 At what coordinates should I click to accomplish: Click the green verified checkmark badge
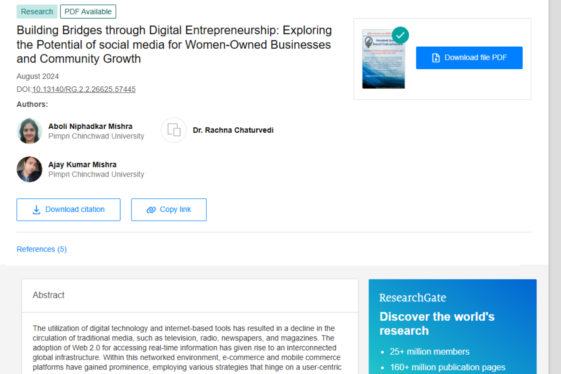pyautogui.click(x=400, y=35)
